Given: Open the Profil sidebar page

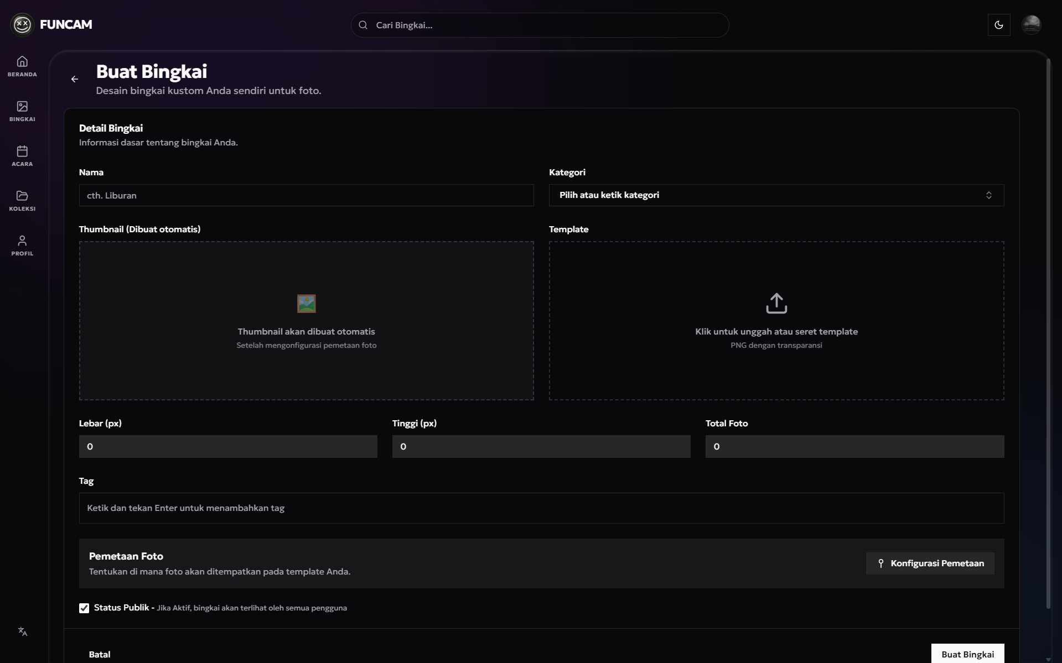Looking at the screenshot, I should pyautogui.click(x=22, y=245).
